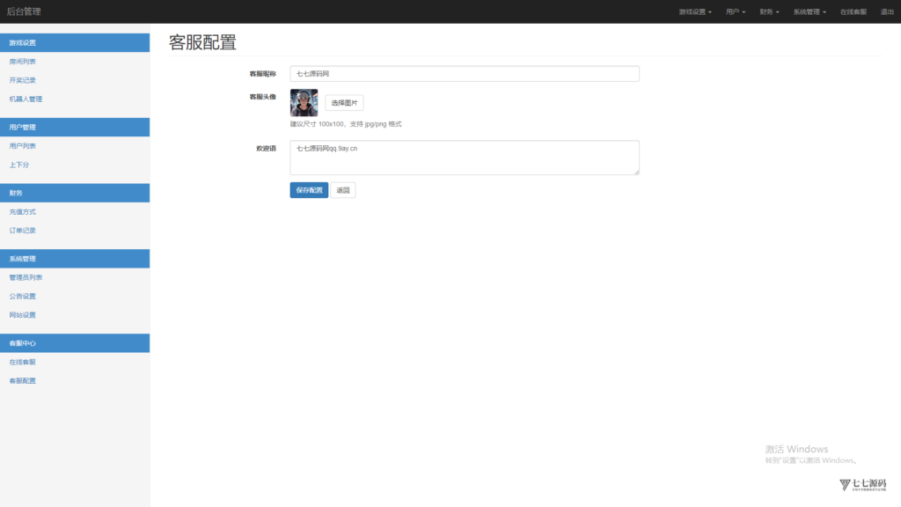The height and width of the screenshot is (507, 901).
Task: Click the 返回 button
Action: [343, 190]
